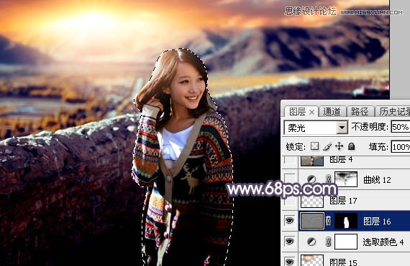Open the 历史记录 tab
This screenshot has width=410, height=266.
coord(394,112)
